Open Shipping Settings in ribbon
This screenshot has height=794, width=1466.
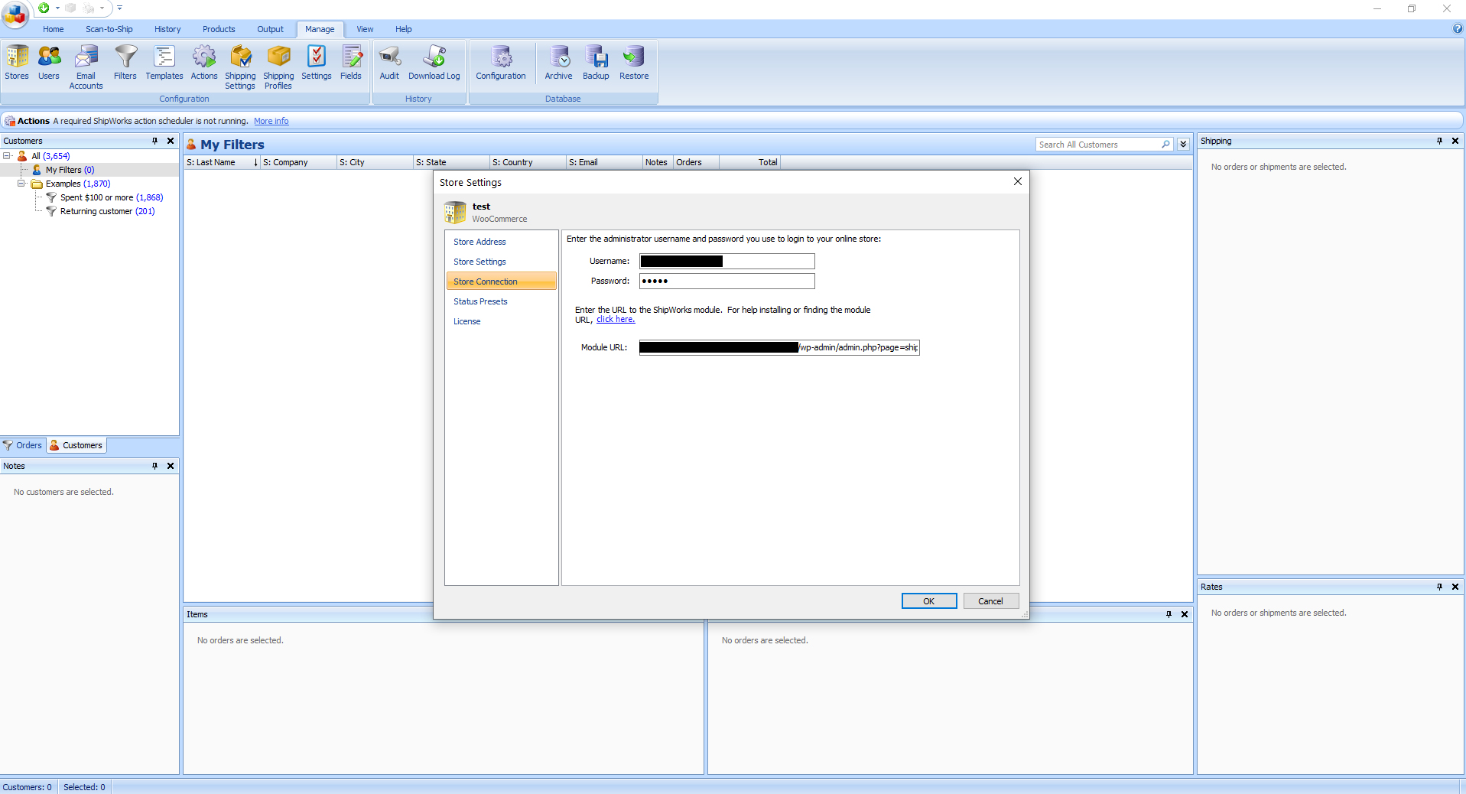pyautogui.click(x=240, y=67)
